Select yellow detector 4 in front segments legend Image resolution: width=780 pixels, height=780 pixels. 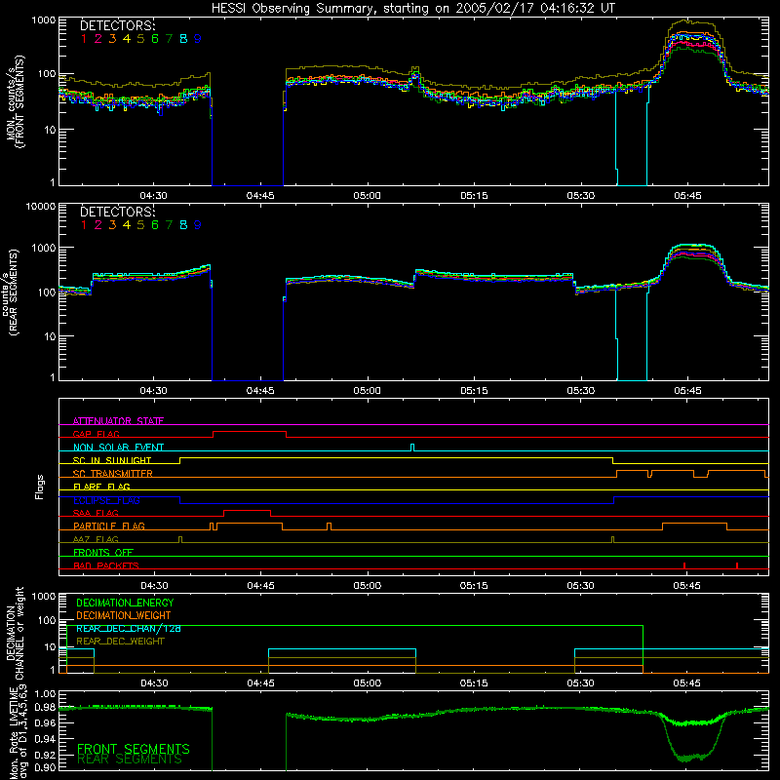[127, 39]
